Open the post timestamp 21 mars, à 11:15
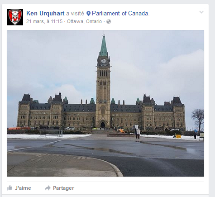 coord(44,21)
